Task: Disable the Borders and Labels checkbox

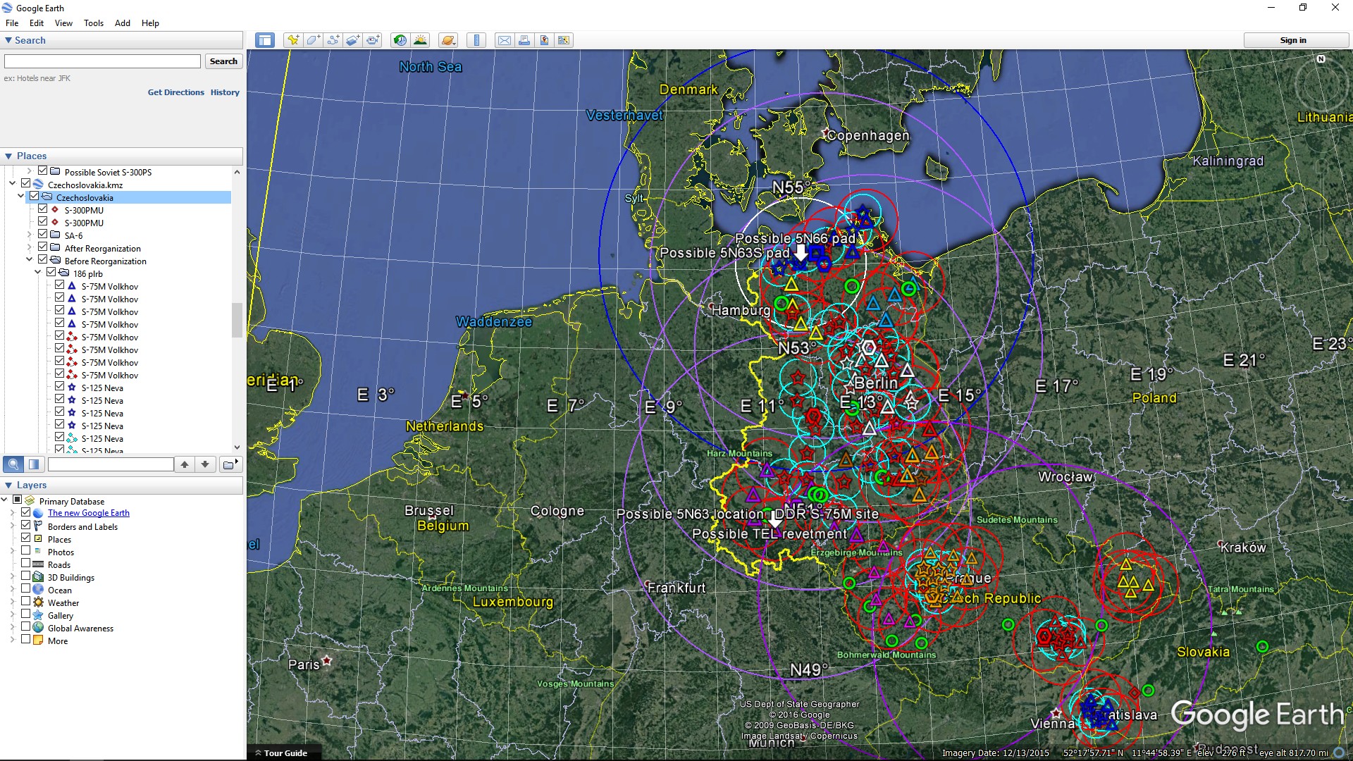Action: pos(26,526)
